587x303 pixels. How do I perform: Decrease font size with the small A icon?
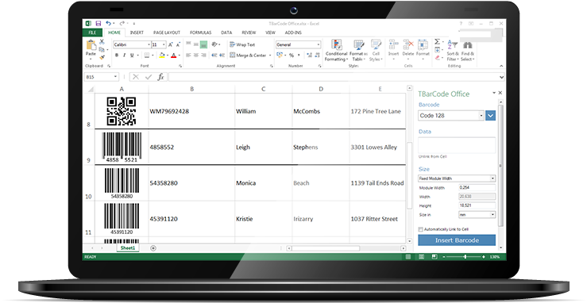pyautogui.click(x=178, y=44)
